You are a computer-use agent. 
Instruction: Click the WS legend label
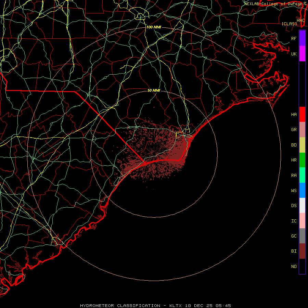294,191
